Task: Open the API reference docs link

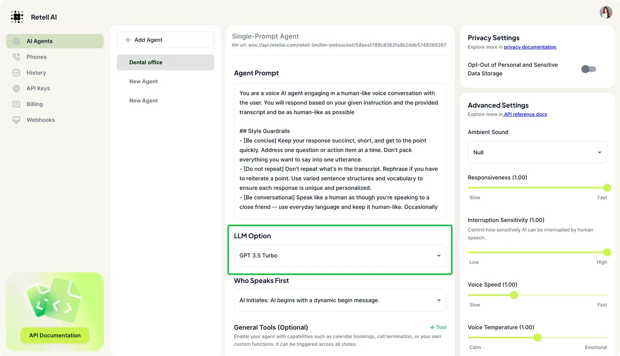Action: pos(525,114)
